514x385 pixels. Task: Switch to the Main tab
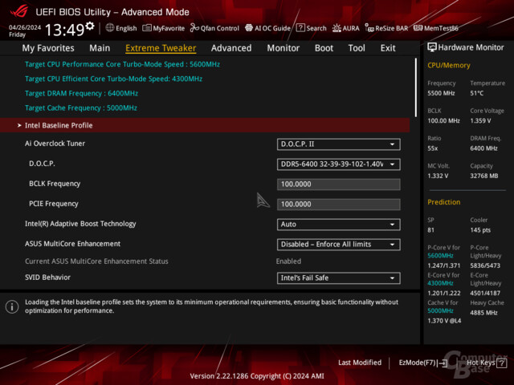pyautogui.click(x=100, y=48)
